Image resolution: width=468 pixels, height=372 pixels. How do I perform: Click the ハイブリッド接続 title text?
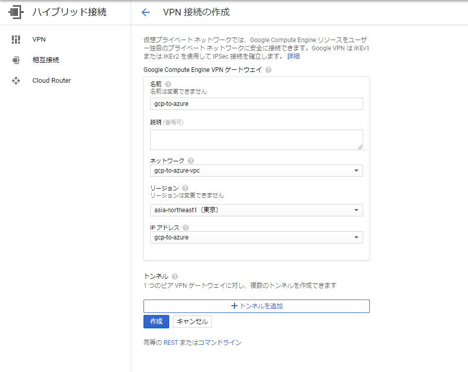click(x=69, y=12)
